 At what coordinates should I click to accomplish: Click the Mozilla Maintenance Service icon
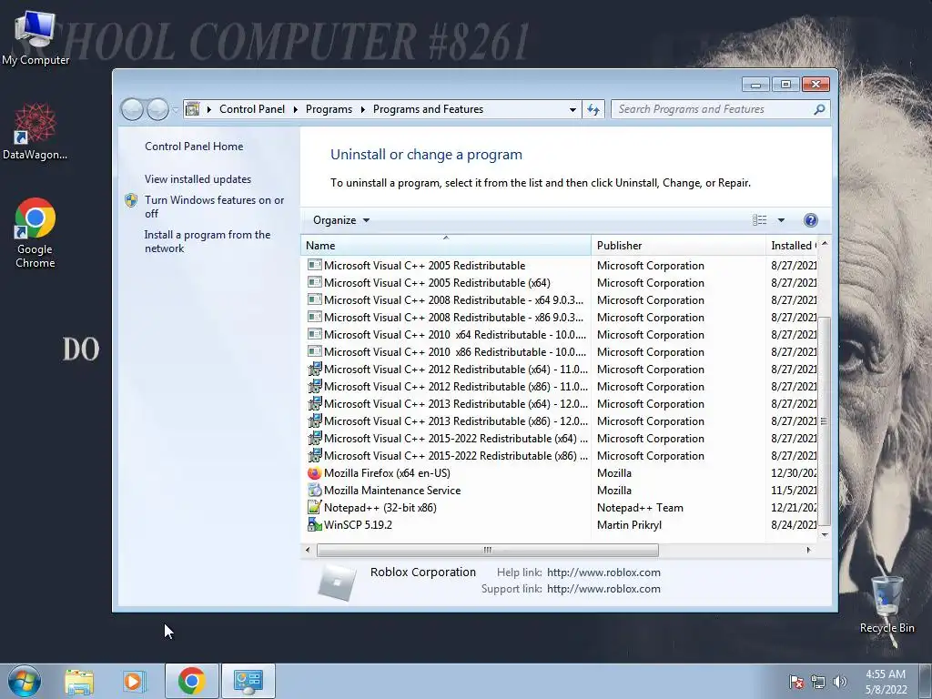tap(314, 491)
